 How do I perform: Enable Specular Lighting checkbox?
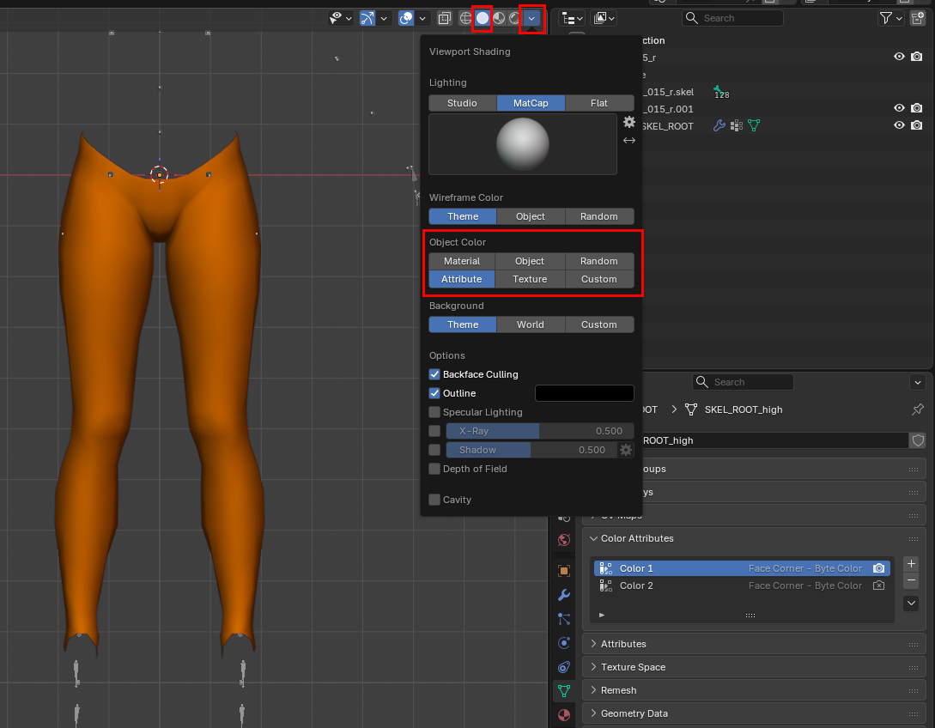pyautogui.click(x=434, y=412)
